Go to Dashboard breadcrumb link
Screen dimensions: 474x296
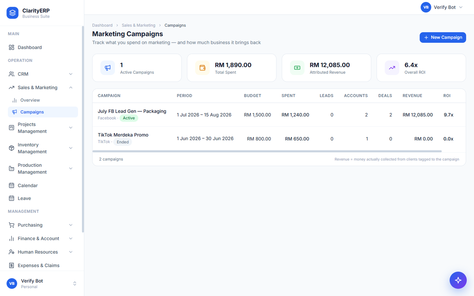click(x=102, y=25)
